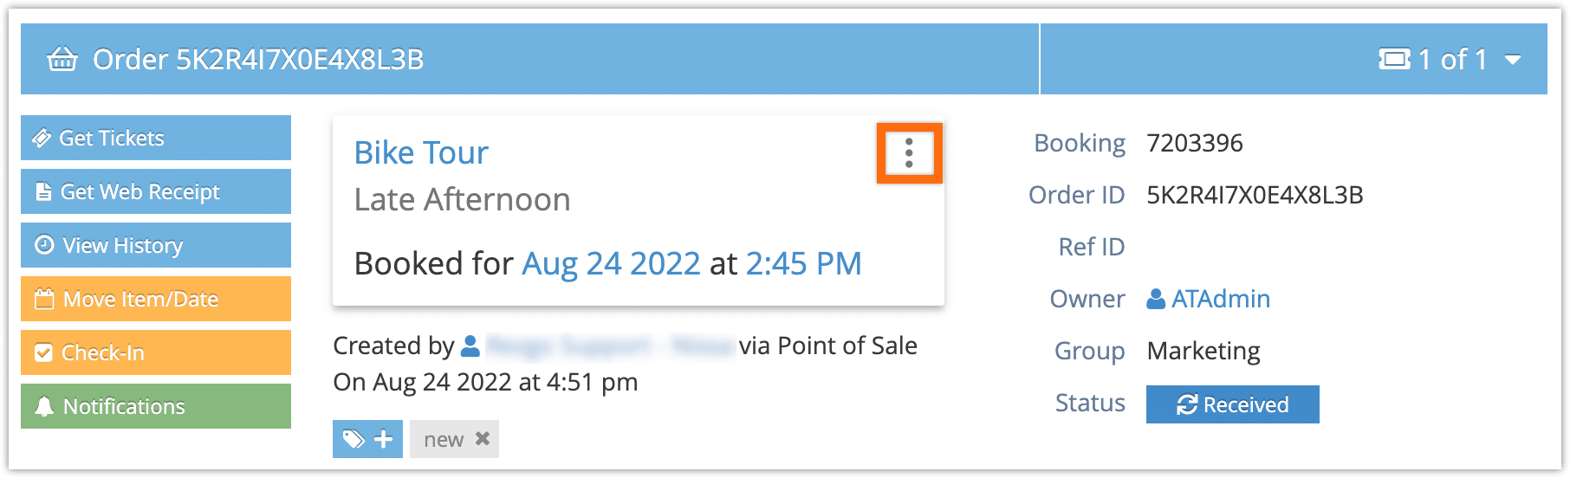
Task: Click the 2:45 PM time link
Action: click(803, 263)
